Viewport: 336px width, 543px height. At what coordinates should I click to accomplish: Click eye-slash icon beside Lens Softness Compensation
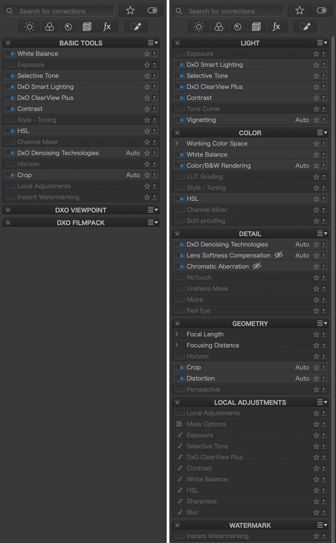[279, 255]
